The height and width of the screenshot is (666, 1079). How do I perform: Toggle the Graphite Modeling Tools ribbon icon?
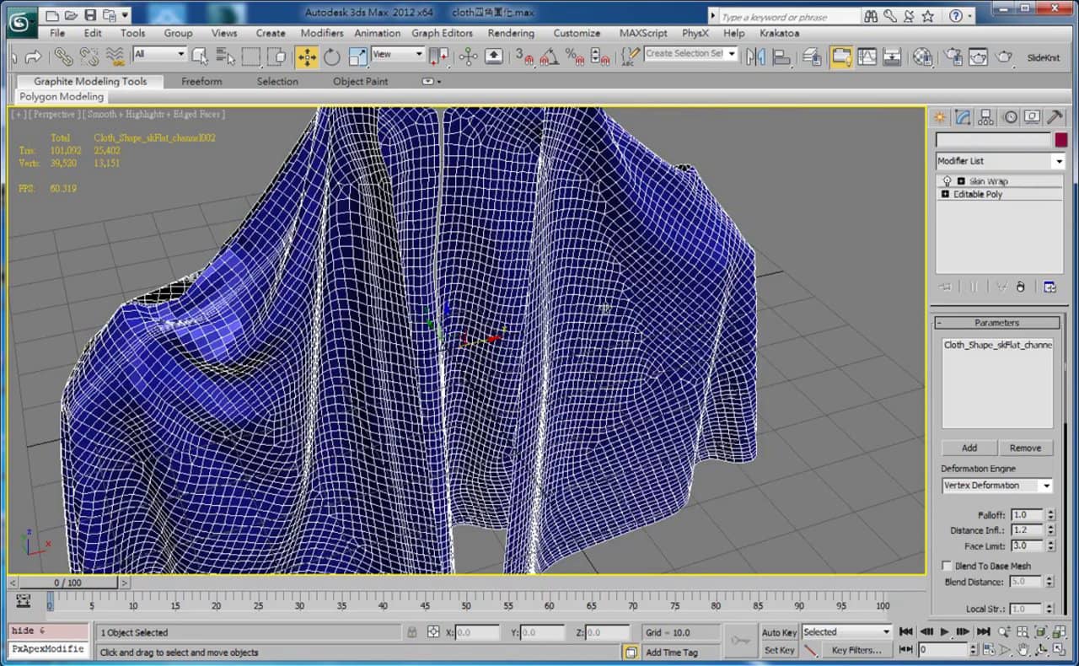(x=840, y=57)
